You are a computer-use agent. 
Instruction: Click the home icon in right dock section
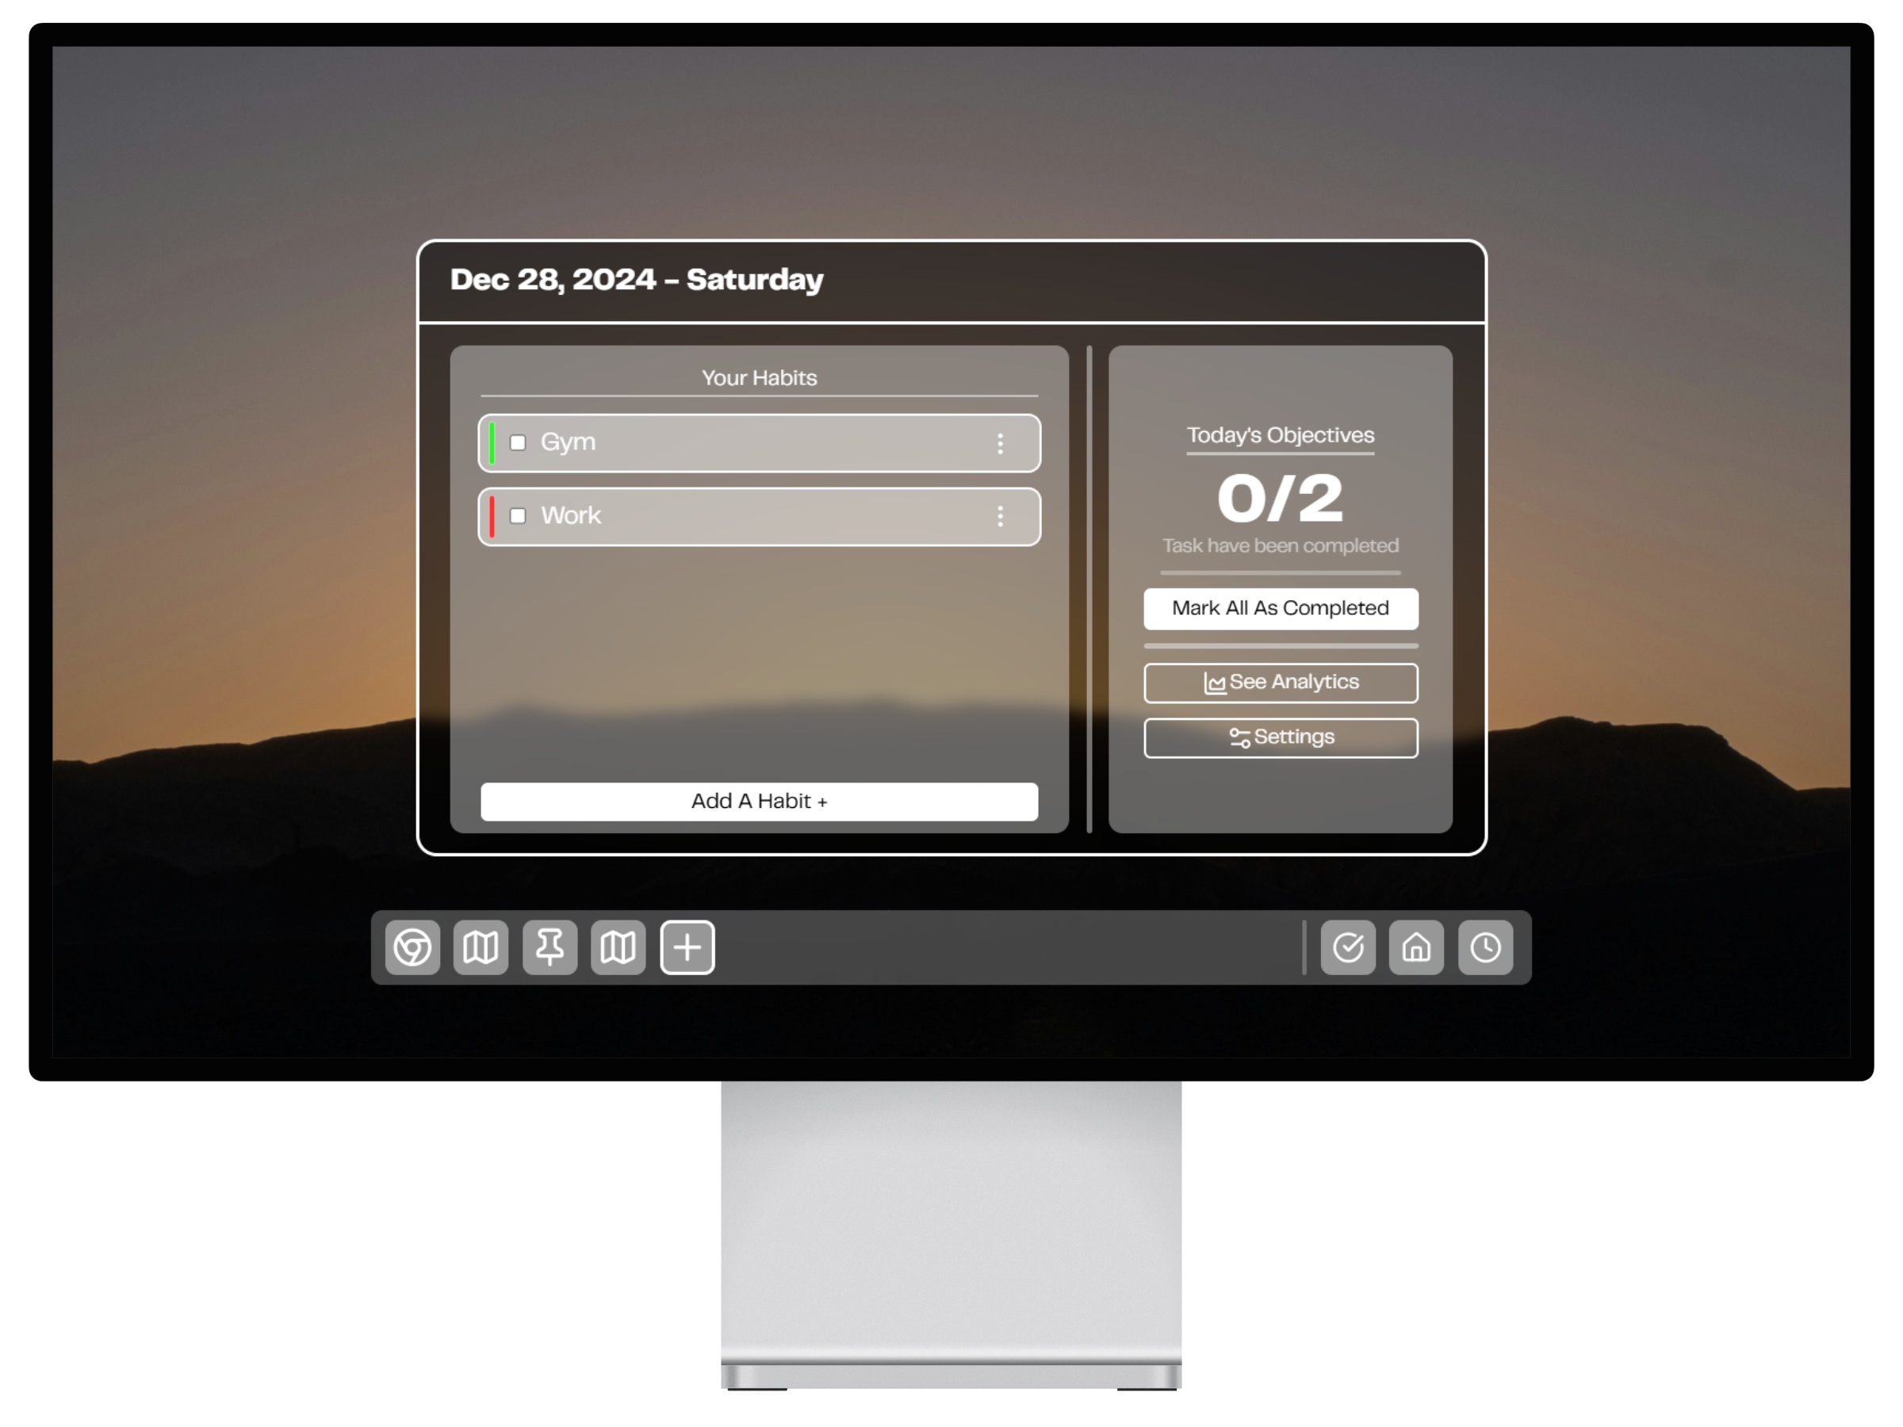(x=1415, y=947)
